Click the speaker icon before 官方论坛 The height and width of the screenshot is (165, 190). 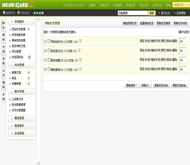point(159,13)
